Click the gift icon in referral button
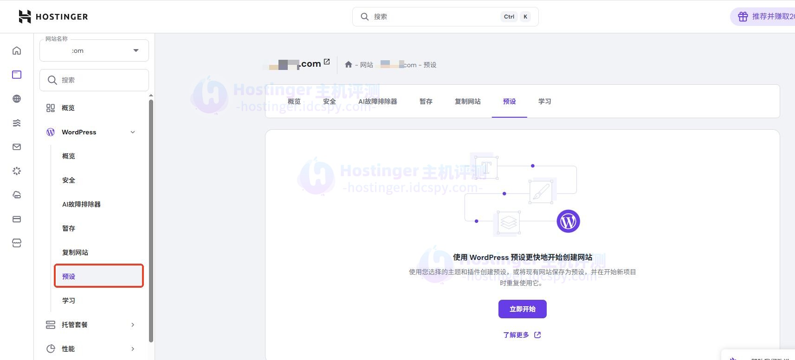The width and height of the screenshot is (795, 360). (x=743, y=17)
